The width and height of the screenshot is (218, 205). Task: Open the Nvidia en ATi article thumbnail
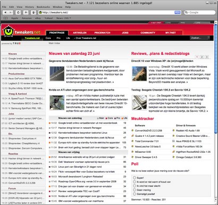pyautogui.click(x=57, y=102)
